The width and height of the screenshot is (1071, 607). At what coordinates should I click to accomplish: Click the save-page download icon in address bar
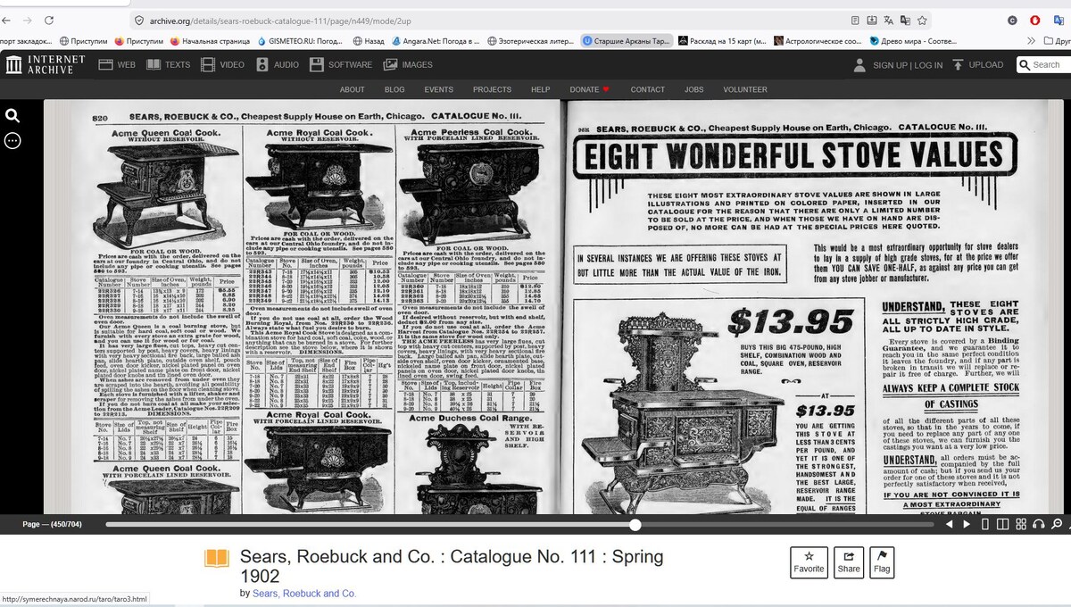pyautogui.click(x=872, y=21)
